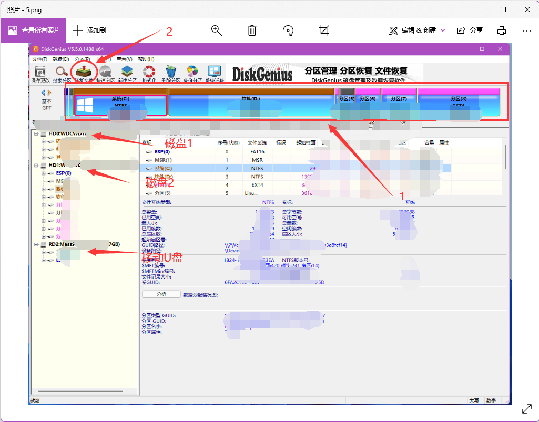The width and height of the screenshot is (539, 422).
Task: Click the 序号(状态) column header
Action: [x=228, y=142]
